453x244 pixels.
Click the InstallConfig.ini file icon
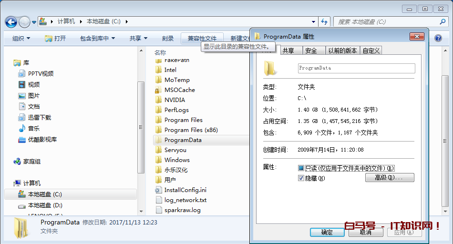point(158,190)
